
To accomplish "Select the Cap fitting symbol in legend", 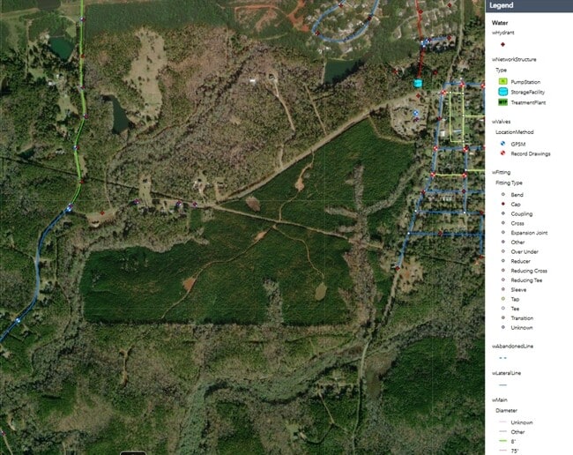I will pyautogui.click(x=502, y=204).
